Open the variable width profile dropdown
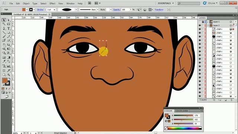The width and height of the screenshot is (238, 134). [76, 10]
